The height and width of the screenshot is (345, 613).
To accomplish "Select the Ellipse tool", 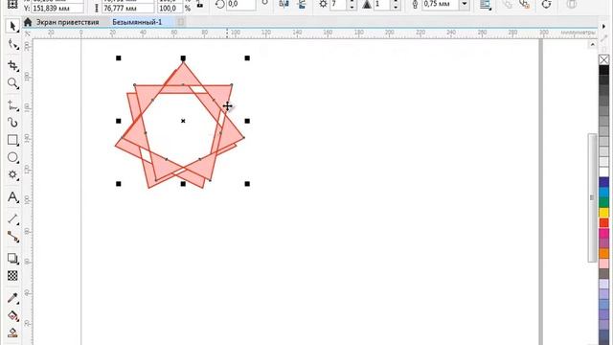I will (12, 157).
